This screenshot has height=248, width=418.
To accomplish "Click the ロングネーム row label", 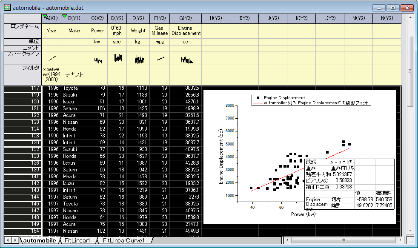I will 23,31.
